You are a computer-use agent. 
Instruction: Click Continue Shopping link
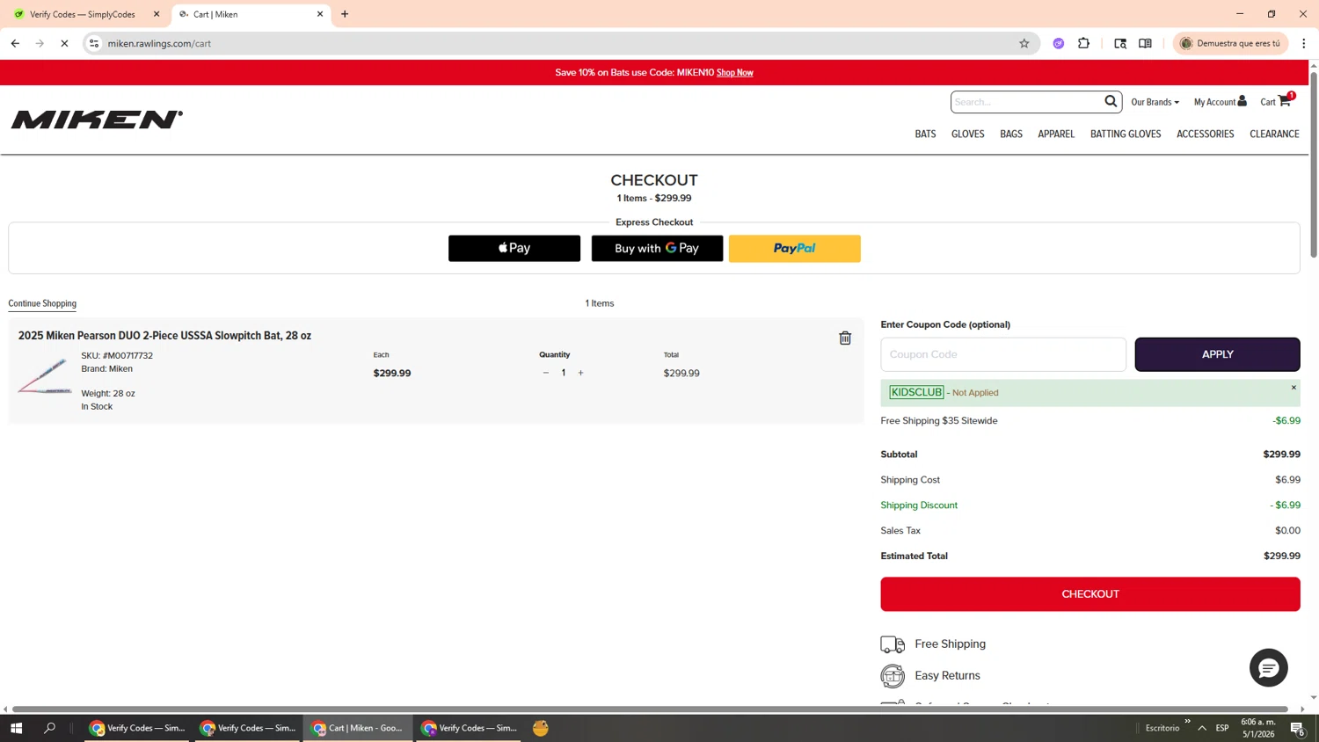[x=42, y=303]
